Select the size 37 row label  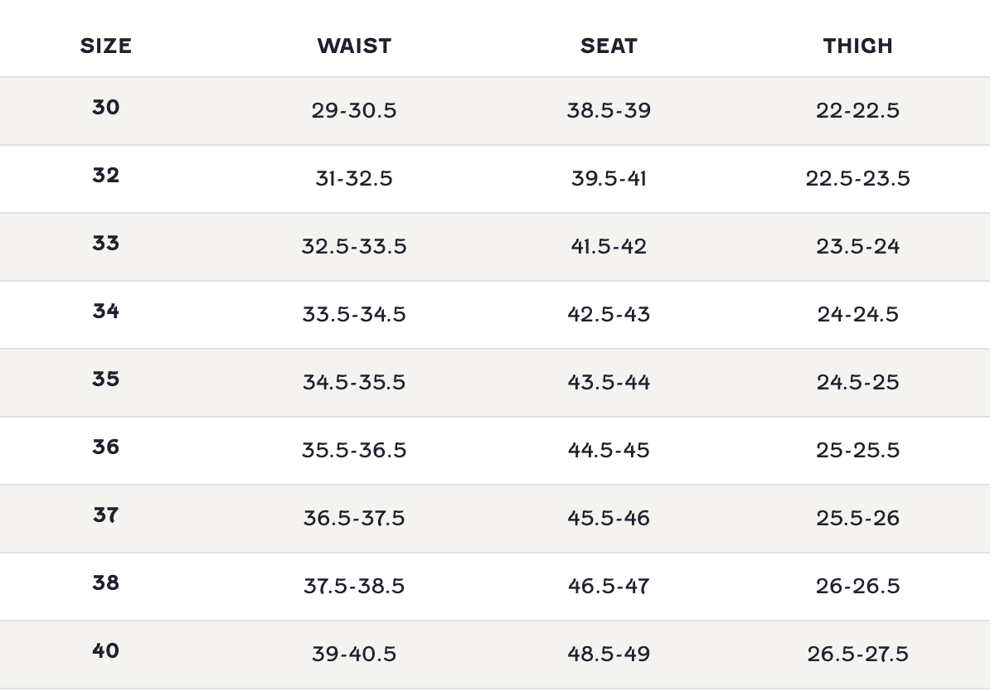pos(105,515)
